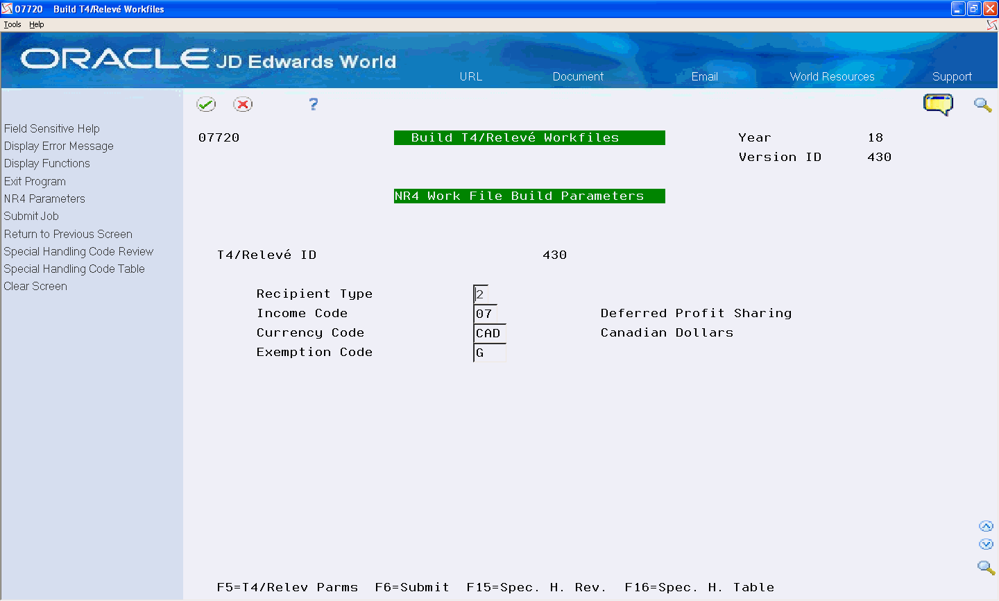This screenshot has width=999, height=601.
Task: Click the Currency Code field showing CAD
Action: 488,332
